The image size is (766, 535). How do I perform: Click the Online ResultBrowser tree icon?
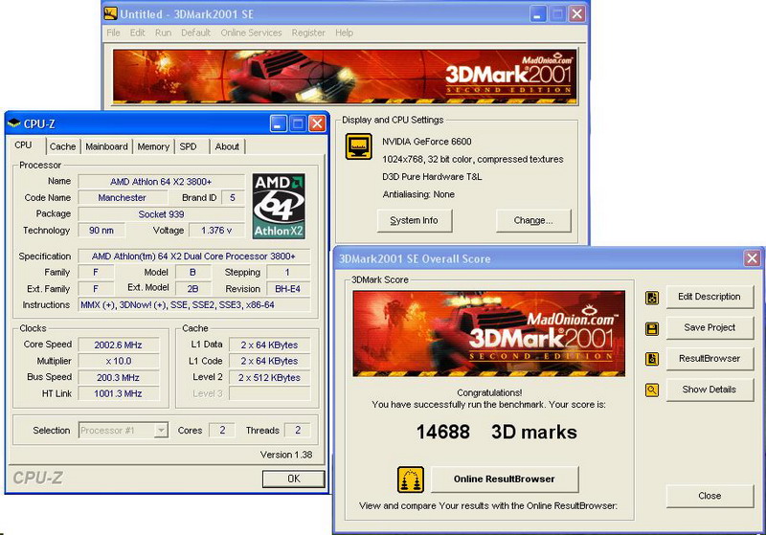[x=411, y=479]
